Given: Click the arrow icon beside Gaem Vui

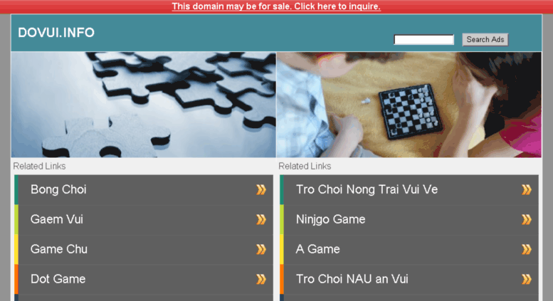Looking at the screenshot, I should coord(261,220).
